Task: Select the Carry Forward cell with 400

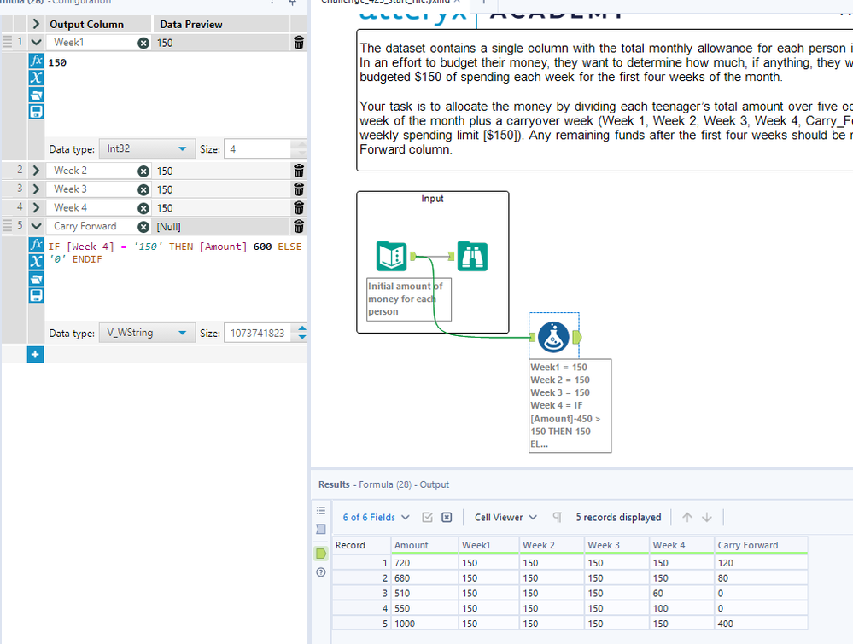Action: (x=761, y=624)
